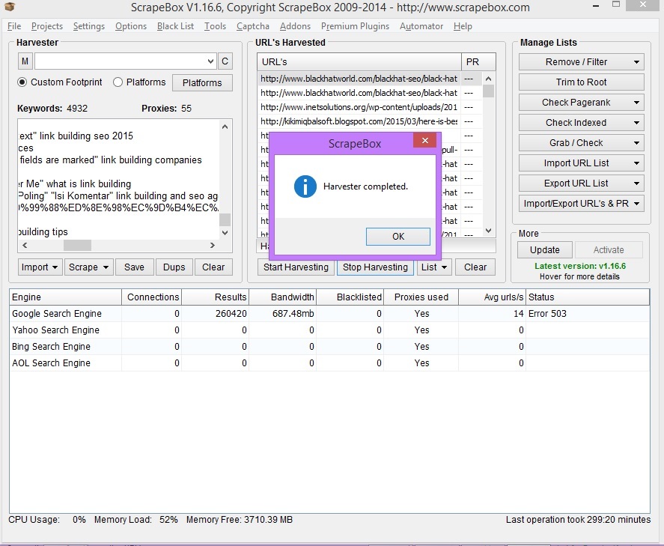This screenshot has height=546, width=664.
Task: Open the Black List menu
Action: point(175,26)
